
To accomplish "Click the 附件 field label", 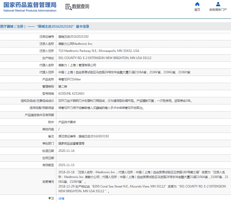I will (x=51, y=122).
